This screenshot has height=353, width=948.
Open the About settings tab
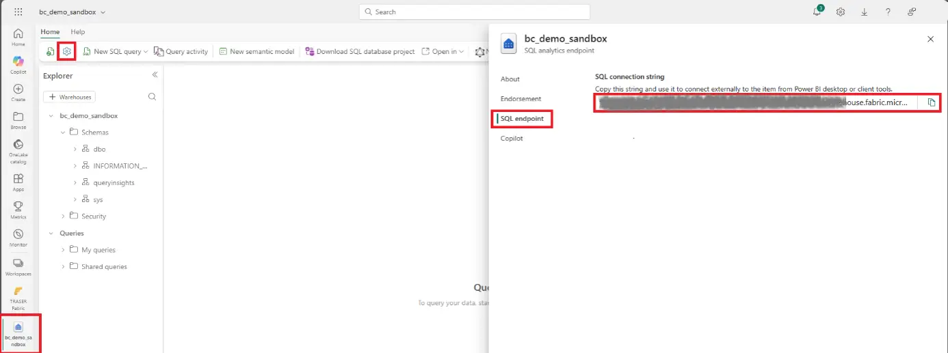click(510, 79)
